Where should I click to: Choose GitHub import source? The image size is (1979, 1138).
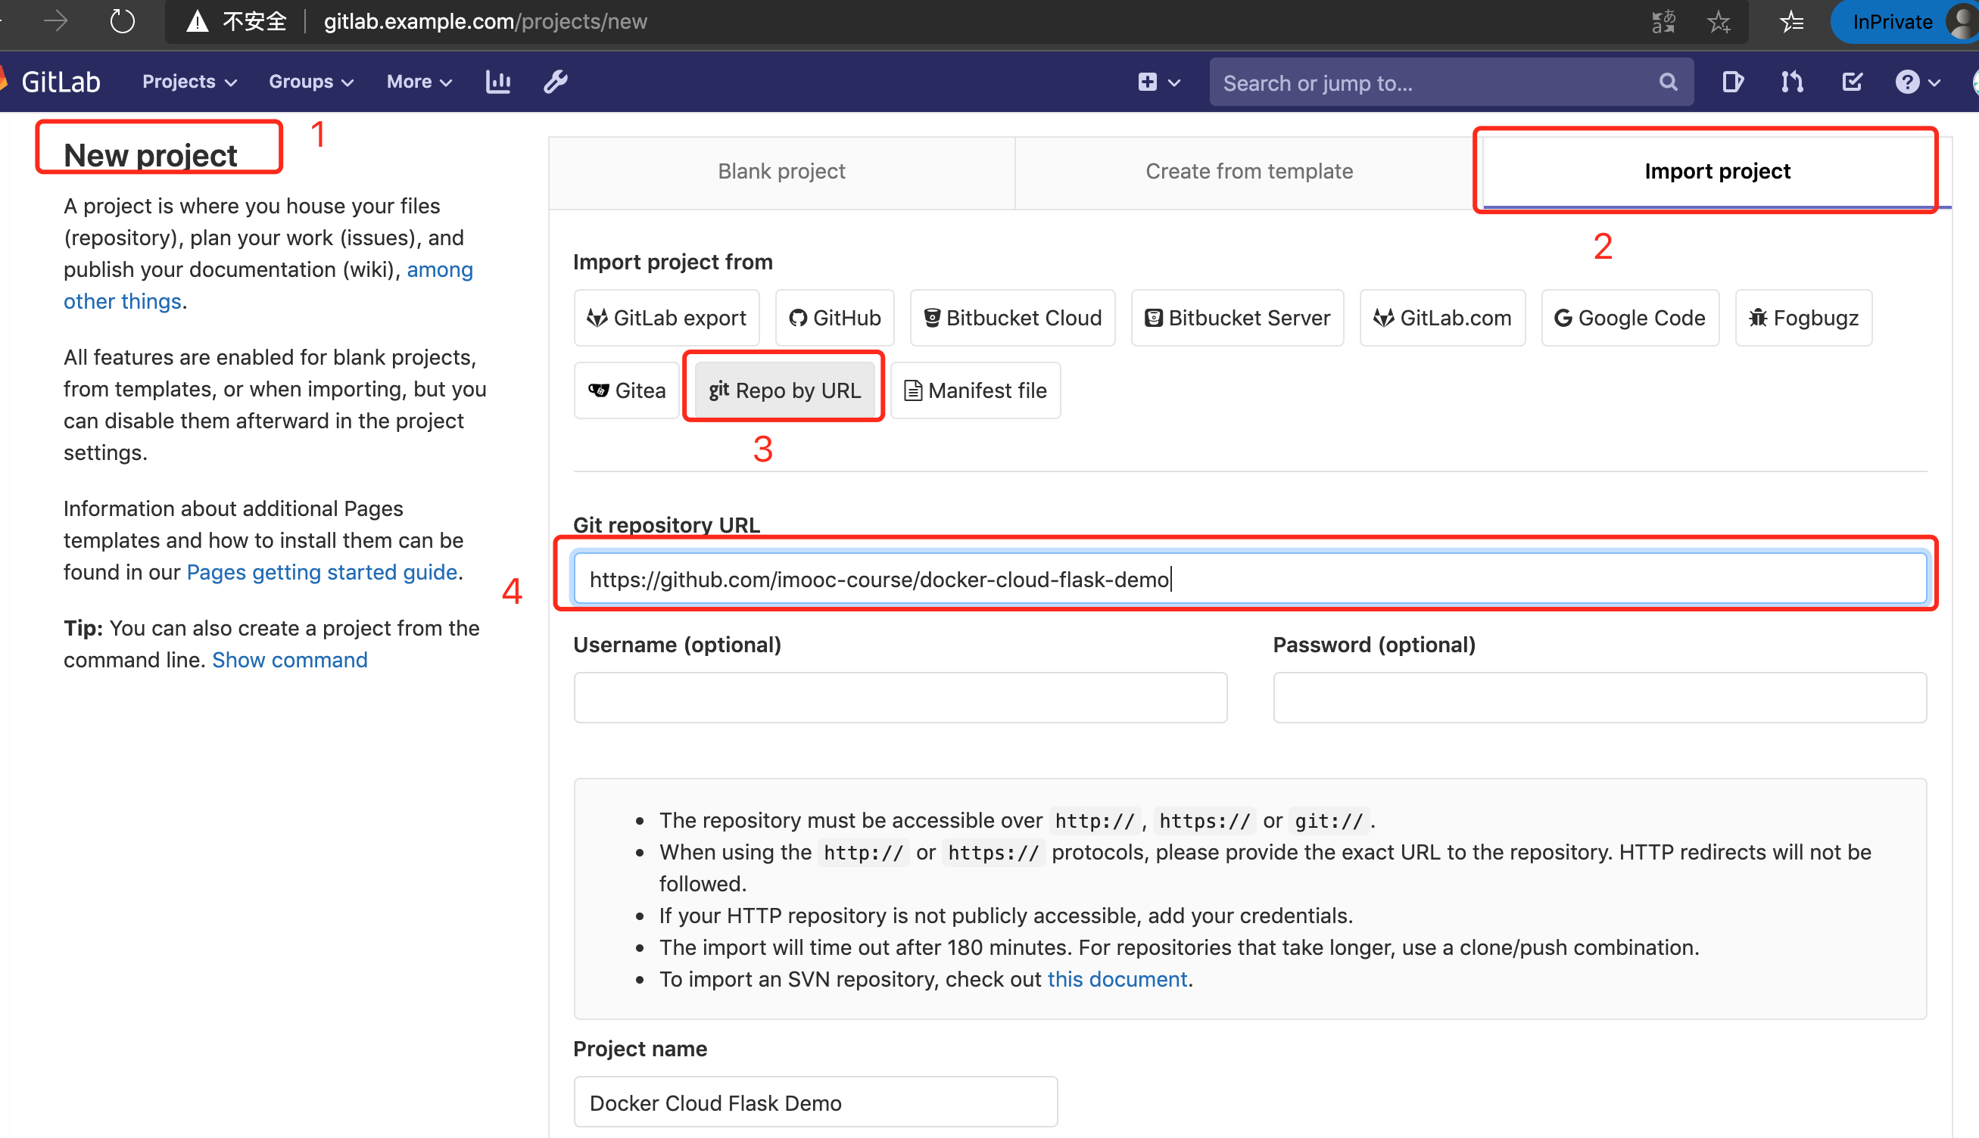[835, 318]
